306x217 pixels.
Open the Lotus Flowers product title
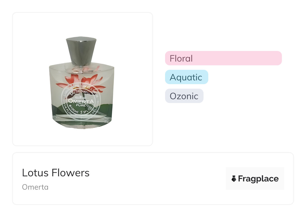coord(56,173)
